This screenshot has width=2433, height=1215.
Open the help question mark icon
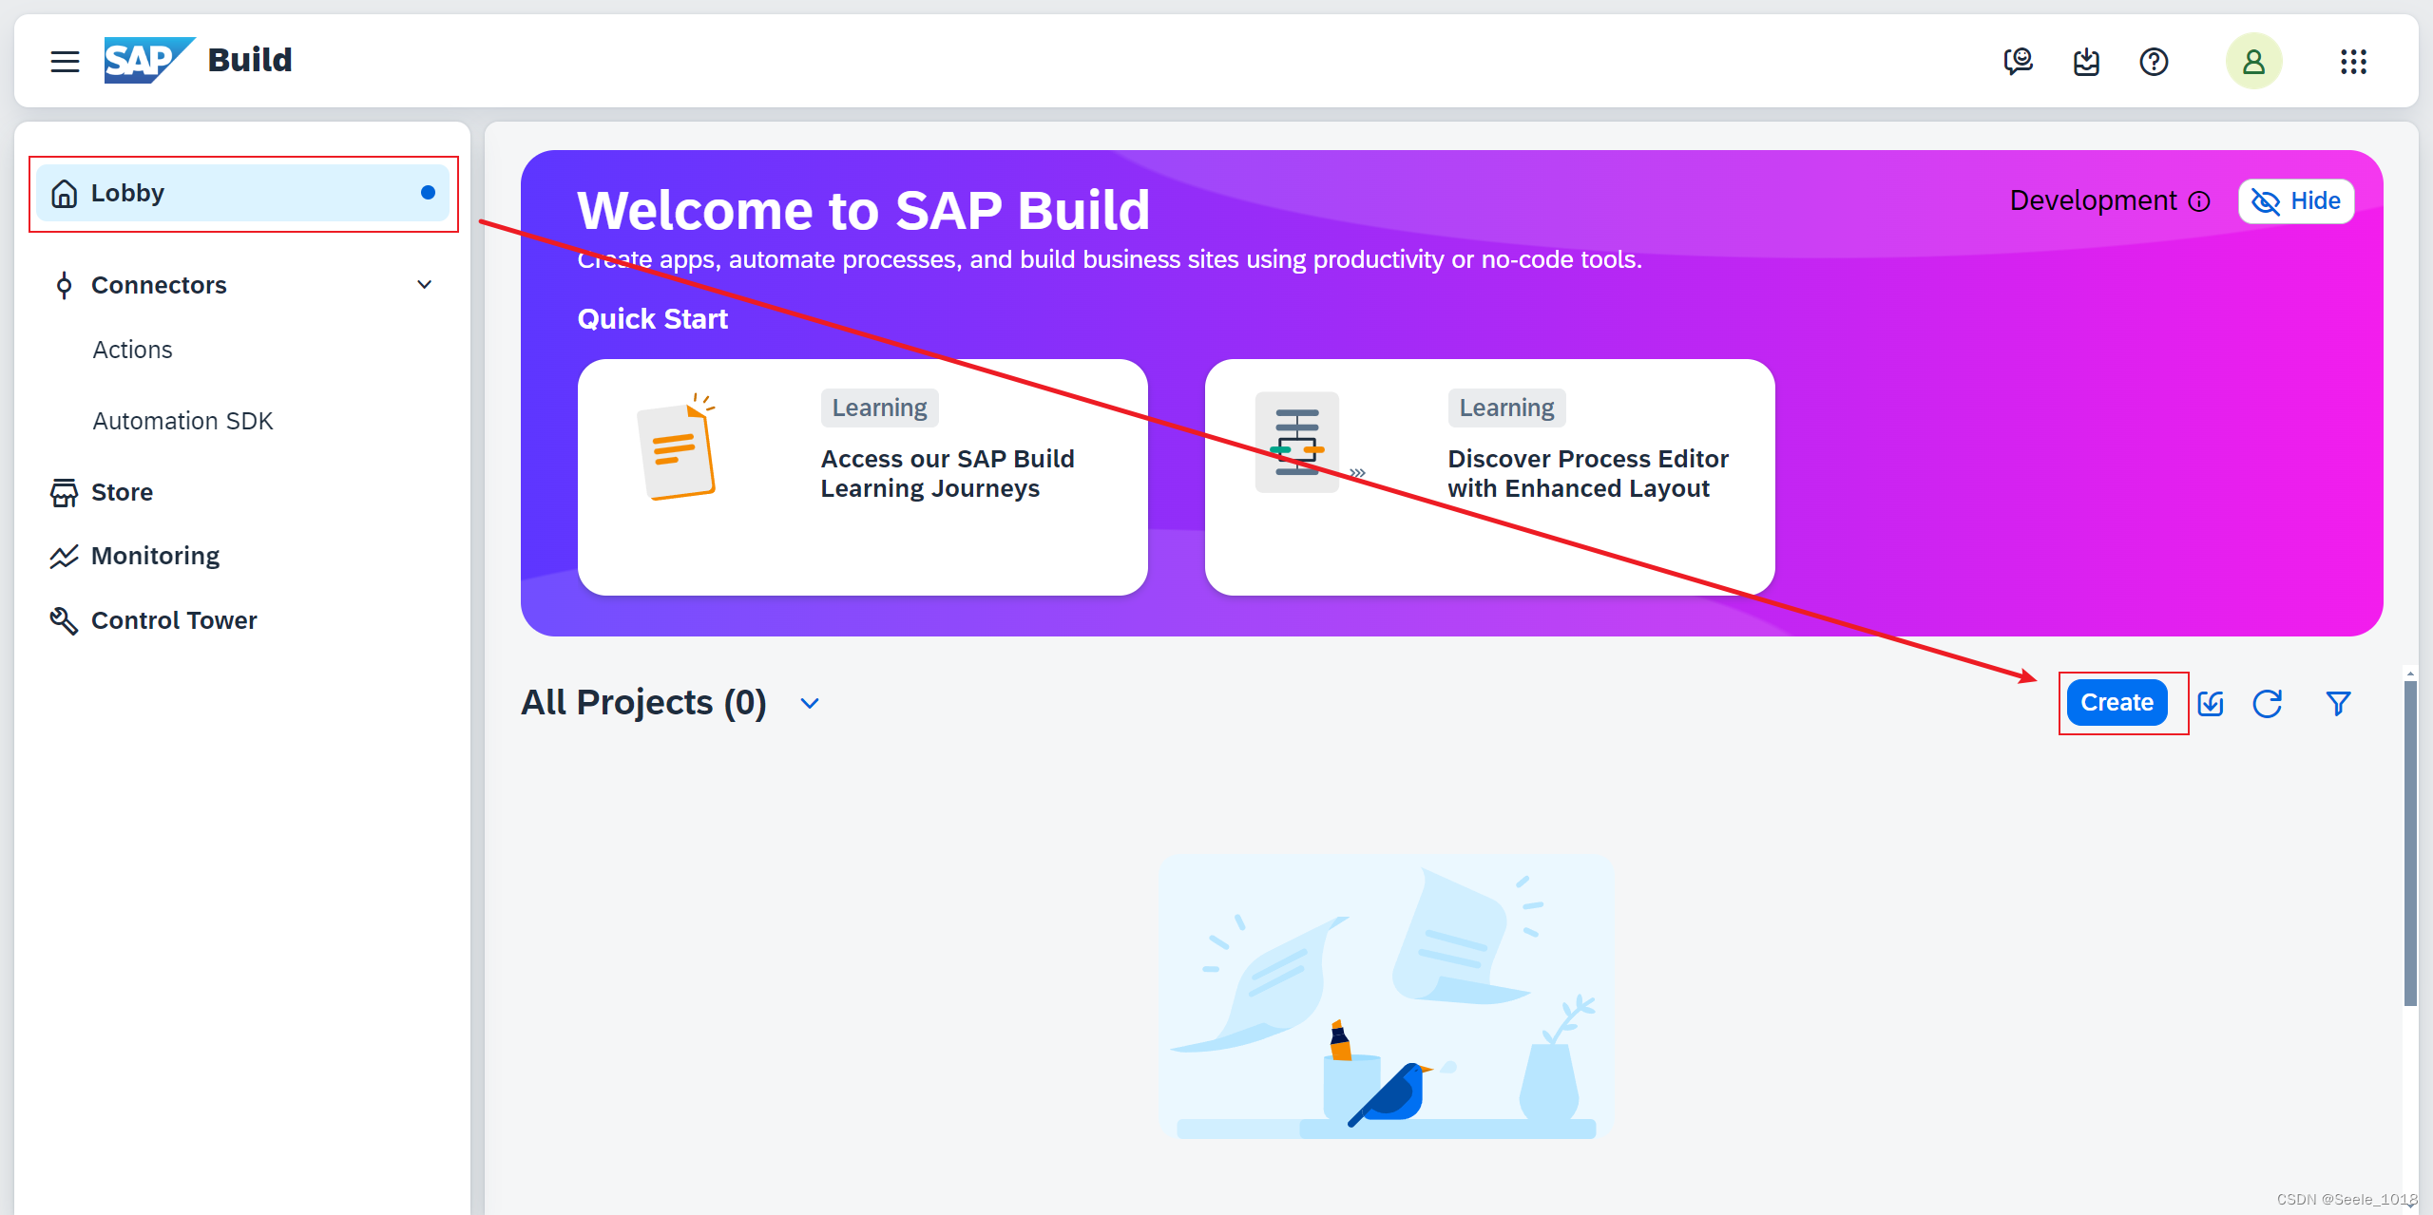2154,62
